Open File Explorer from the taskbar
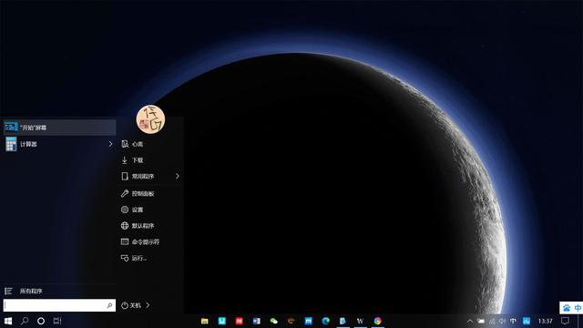583x328 pixels. click(x=205, y=321)
